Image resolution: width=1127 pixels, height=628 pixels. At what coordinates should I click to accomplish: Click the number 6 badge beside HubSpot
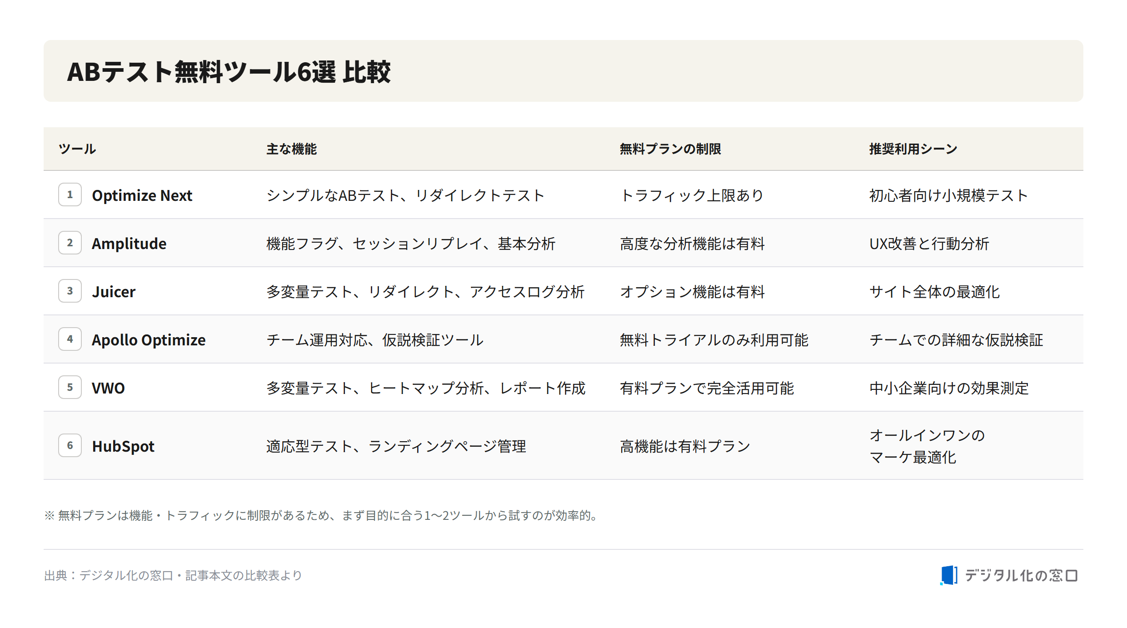70,445
